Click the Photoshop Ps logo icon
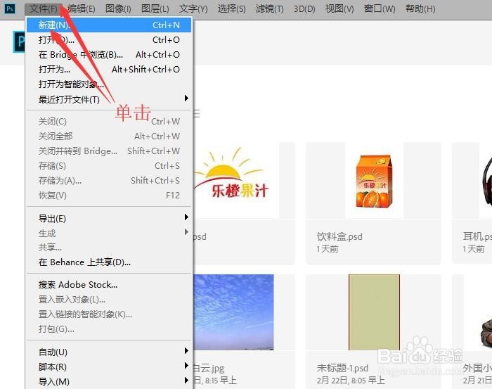Viewport: 492px width, 389px height. 10,8
